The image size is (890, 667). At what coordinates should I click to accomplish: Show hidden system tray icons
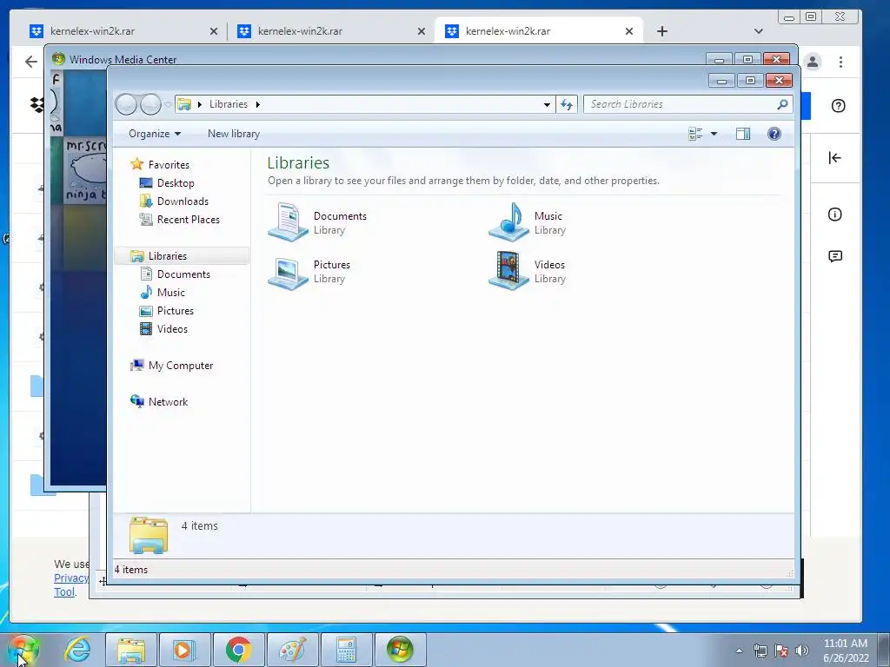coord(739,650)
